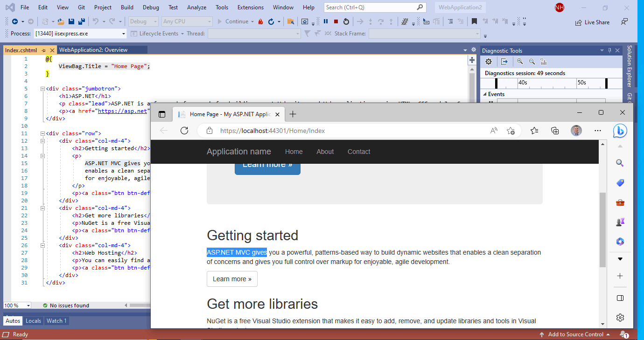Click the Live Share button

(x=593, y=22)
